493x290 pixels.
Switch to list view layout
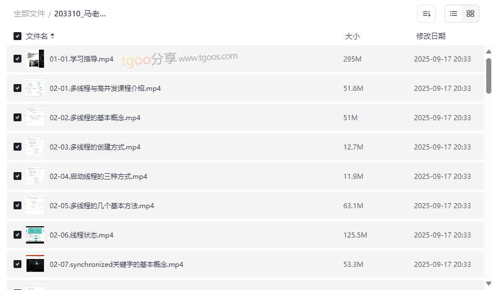point(454,14)
